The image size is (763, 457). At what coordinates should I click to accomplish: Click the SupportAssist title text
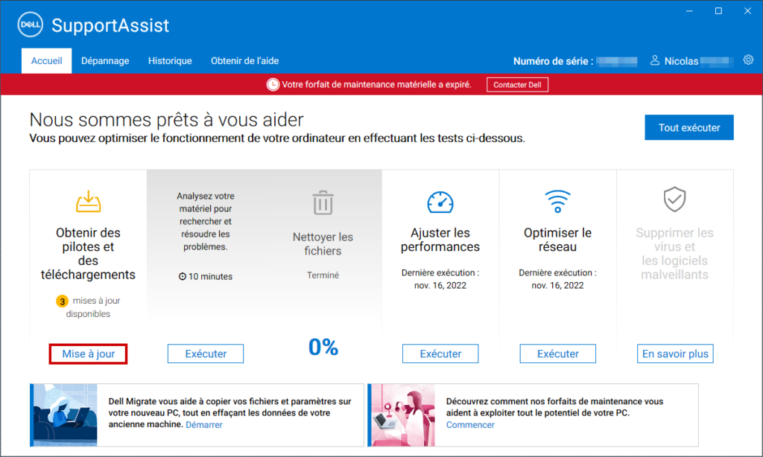pyautogui.click(x=110, y=25)
